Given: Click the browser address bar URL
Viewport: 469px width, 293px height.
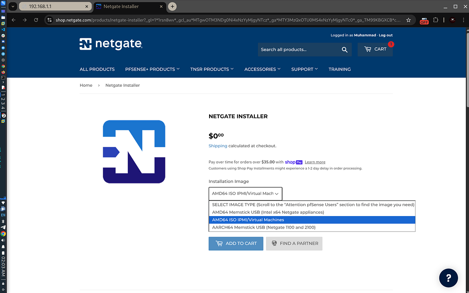Looking at the screenshot, I should tap(228, 20).
